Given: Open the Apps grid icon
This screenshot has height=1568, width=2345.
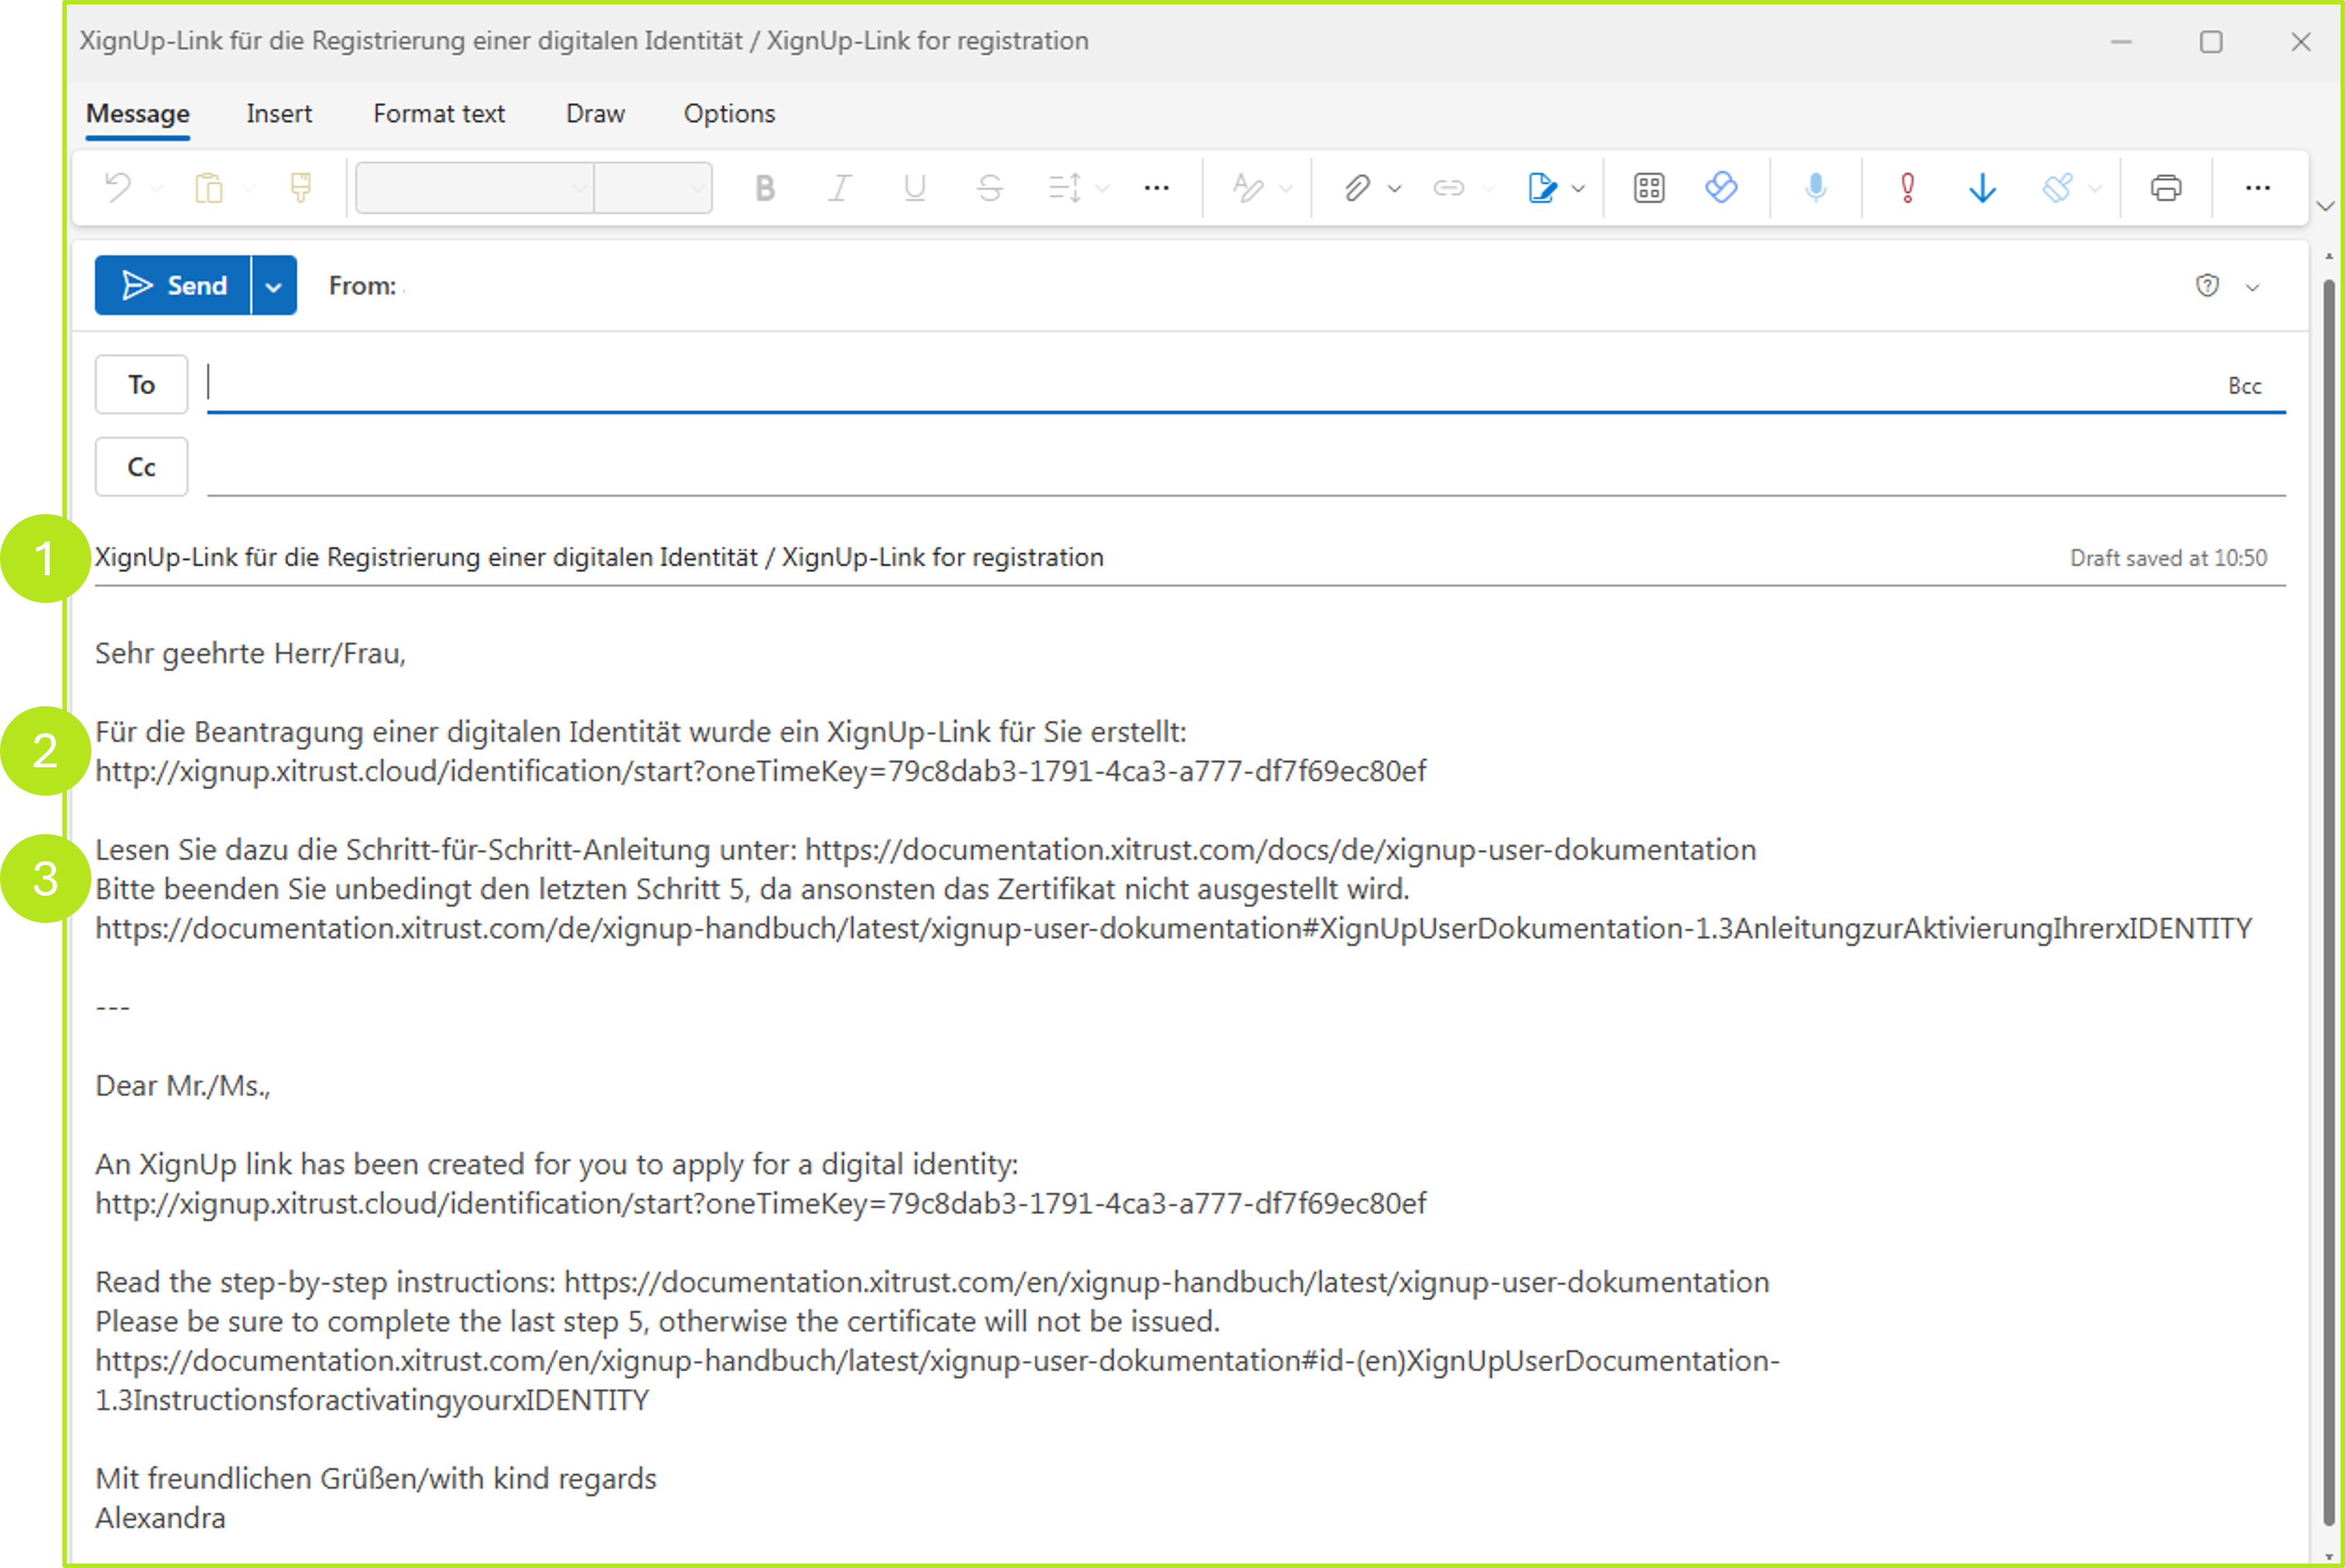Looking at the screenshot, I should click(x=1648, y=187).
